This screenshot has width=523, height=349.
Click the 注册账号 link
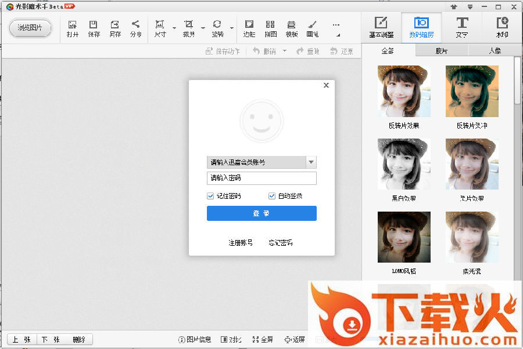(x=241, y=242)
